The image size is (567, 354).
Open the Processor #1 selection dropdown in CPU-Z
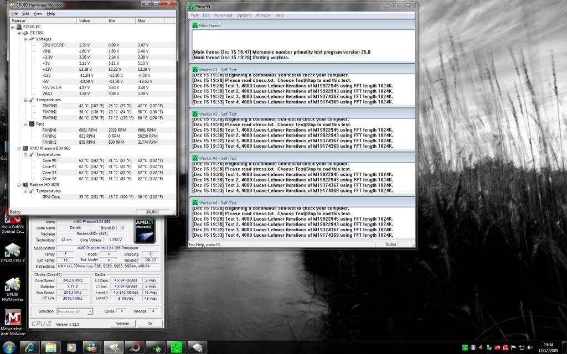tap(75, 311)
